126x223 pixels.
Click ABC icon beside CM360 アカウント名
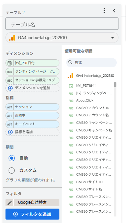[71, 116]
